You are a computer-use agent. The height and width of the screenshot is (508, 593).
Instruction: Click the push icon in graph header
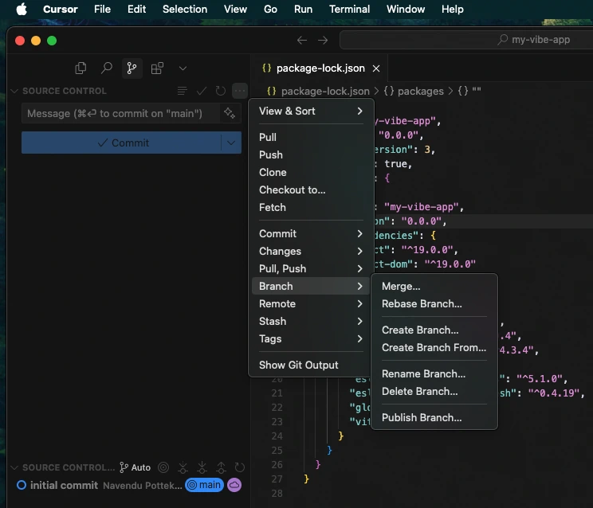[x=222, y=467]
